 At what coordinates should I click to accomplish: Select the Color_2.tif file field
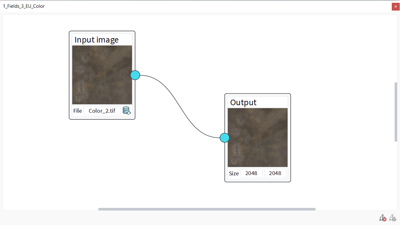pyautogui.click(x=102, y=111)
